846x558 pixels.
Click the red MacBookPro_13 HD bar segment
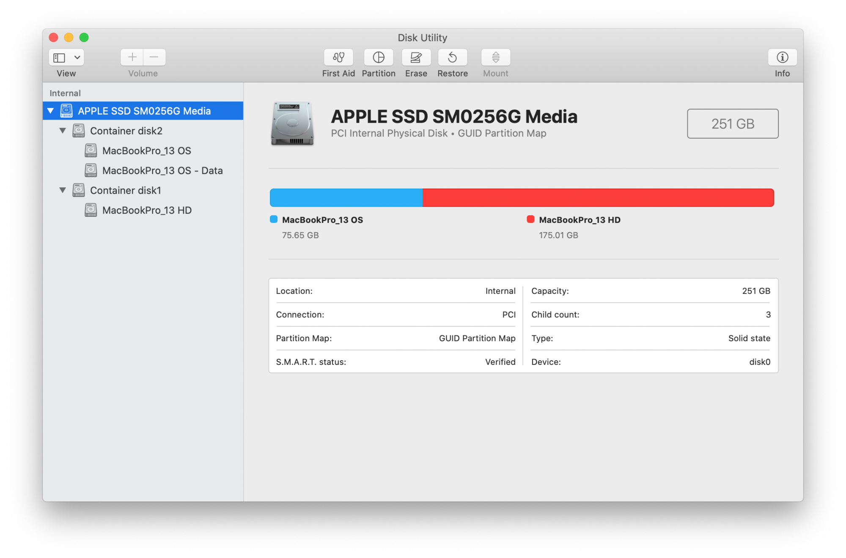[598, 198]
